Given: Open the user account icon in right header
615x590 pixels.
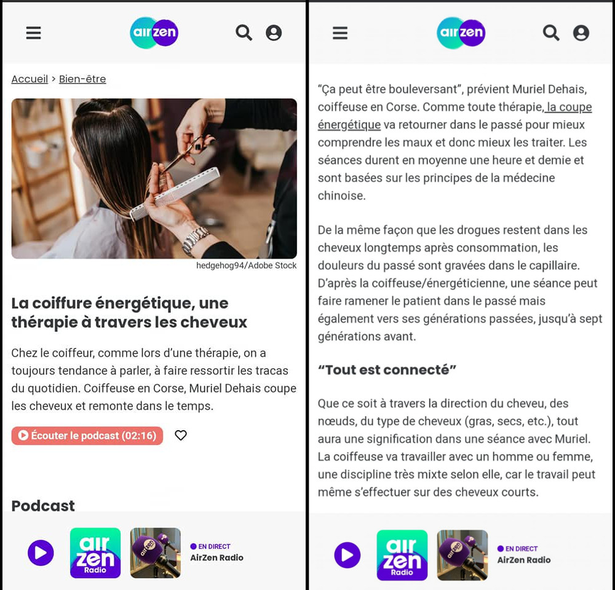Looking at the screenshot, I should coord(581,33).
